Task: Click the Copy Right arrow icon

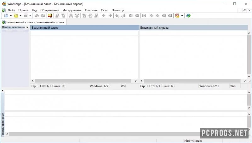Action: [104, 15]
